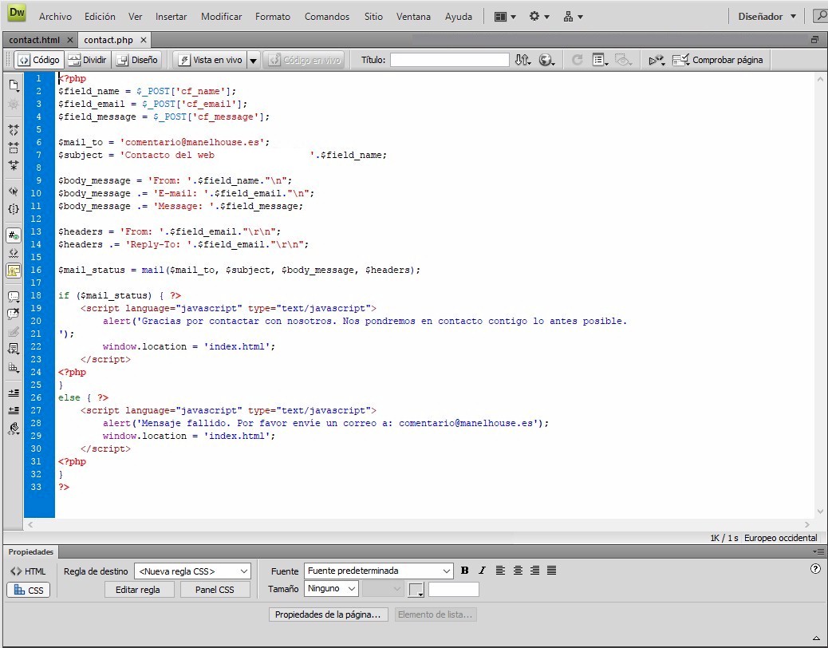Toggle Vista en vivo
The image size is (828, 648).
210,60
